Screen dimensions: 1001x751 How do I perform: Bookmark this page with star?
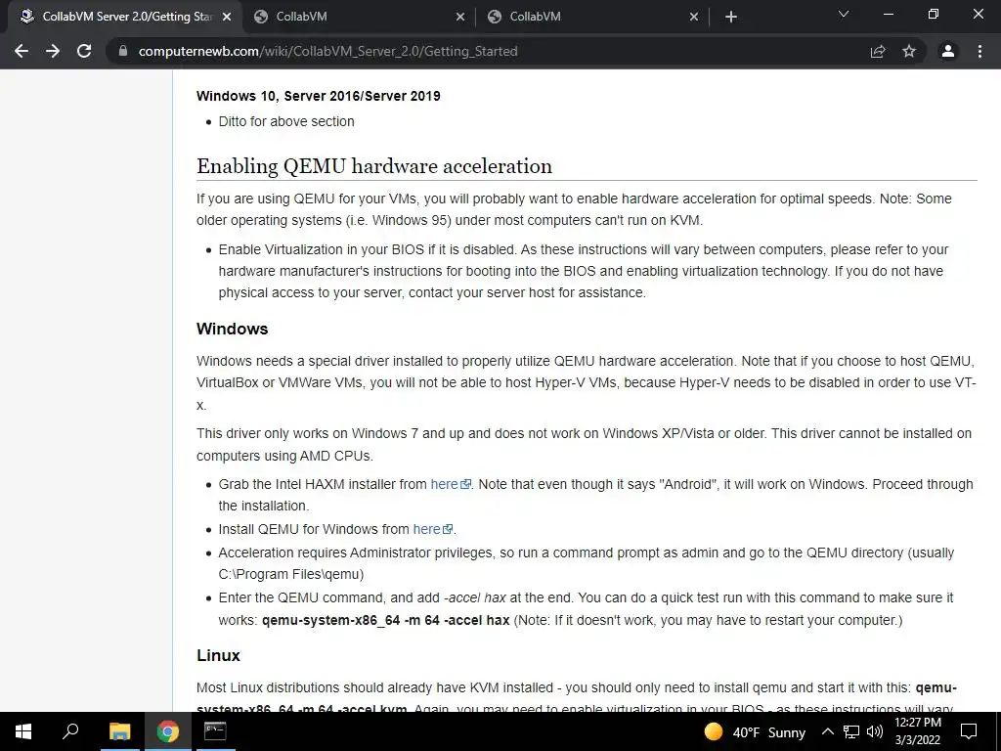tap(909, 51)
